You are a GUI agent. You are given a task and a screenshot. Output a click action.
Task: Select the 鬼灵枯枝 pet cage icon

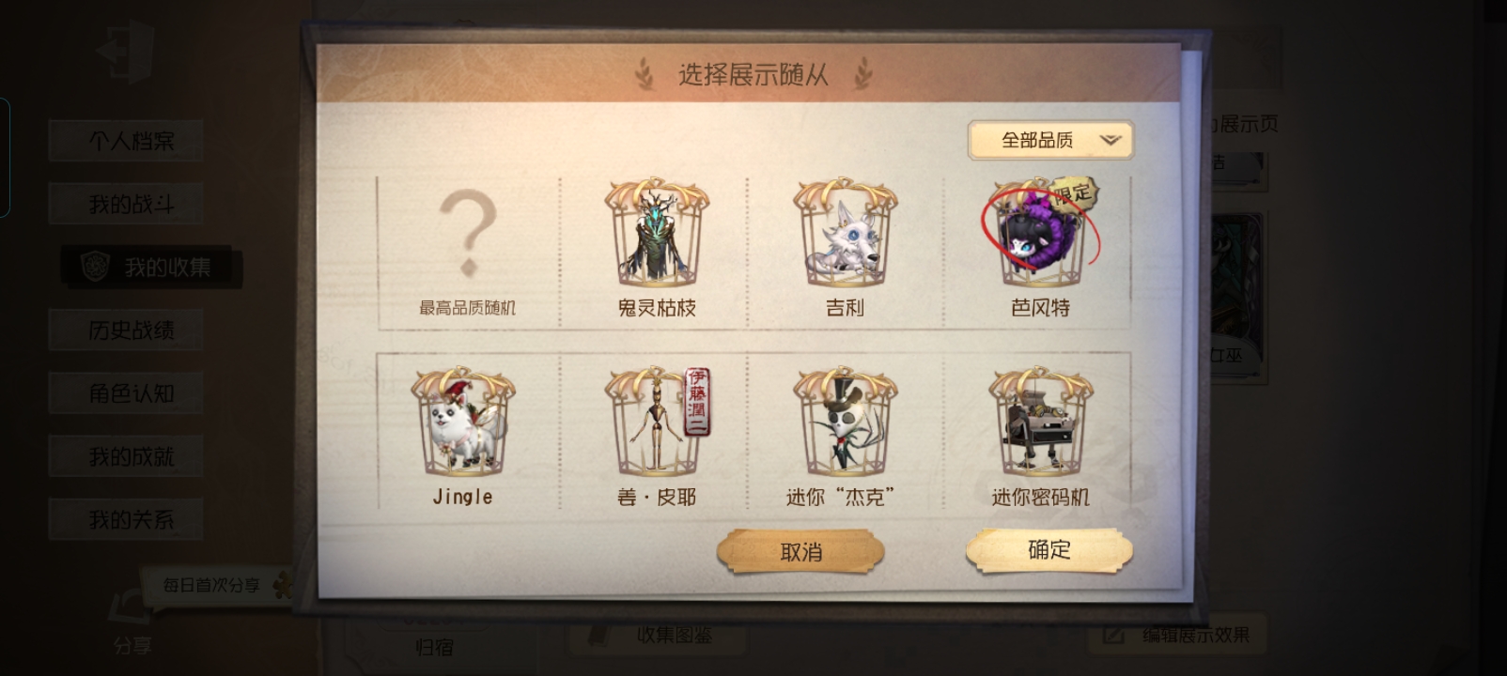[656, 233]
